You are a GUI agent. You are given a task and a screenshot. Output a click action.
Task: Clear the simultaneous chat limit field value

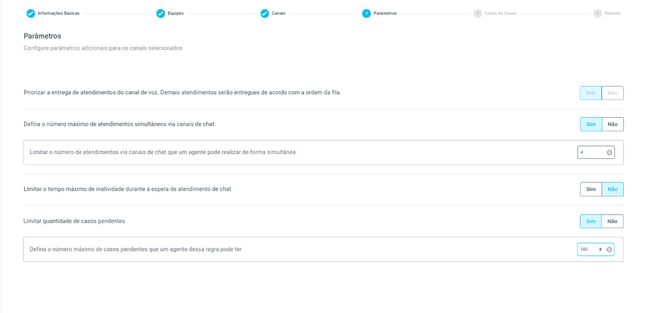click(609, 152)
